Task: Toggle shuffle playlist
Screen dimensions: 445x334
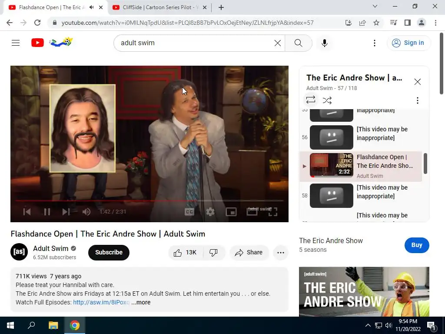Action: [327, 100]
